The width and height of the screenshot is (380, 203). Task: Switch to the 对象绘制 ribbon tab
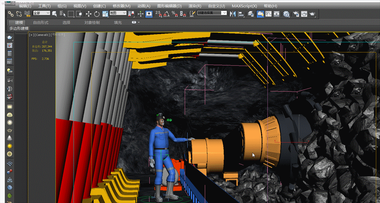pos(92,23)
